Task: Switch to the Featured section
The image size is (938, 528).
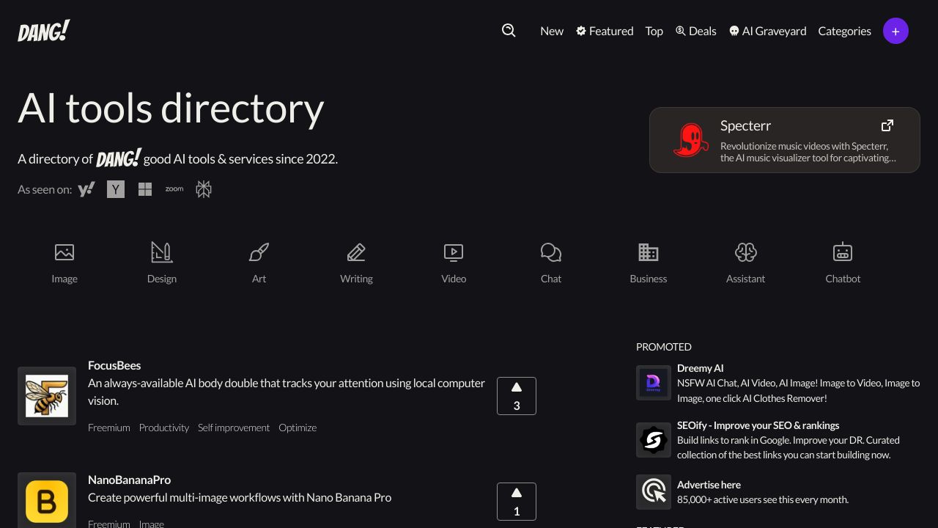Action: pyautogui.click(x=605, y=31)
